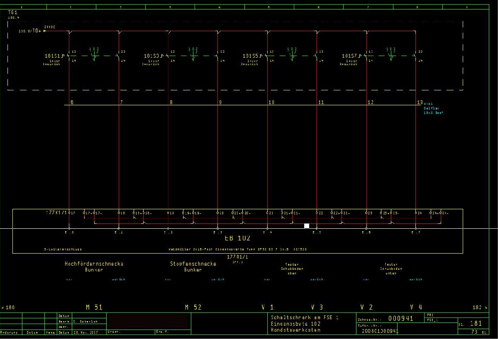Click the sheet number 181 field
This screenshot has width=498, height=339.
pos(476,323)
